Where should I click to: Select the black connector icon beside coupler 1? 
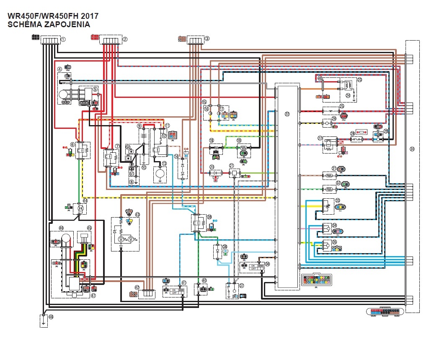pyautogui.click(x=36, y=37)
